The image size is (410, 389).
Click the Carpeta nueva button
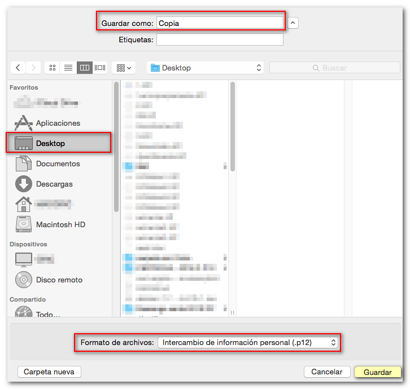pos(50,372)
